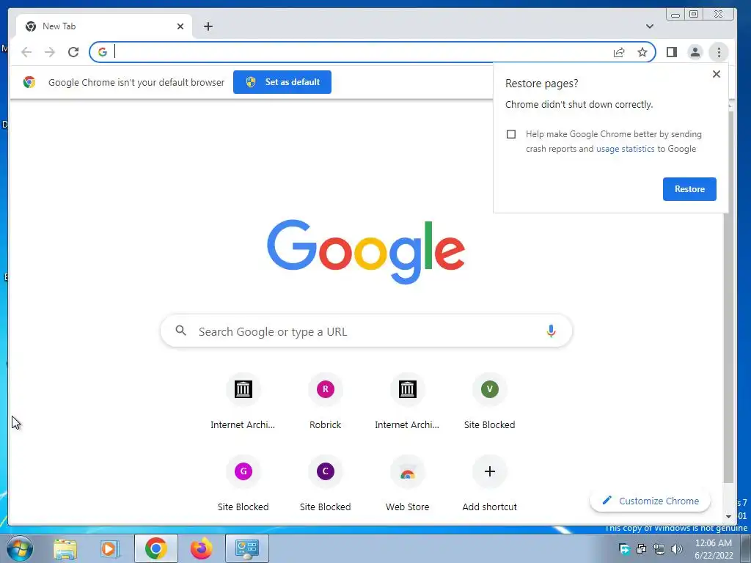Open the Robrick shortcut
Viewport: 751px width, 563px height.
click(325, 402)
